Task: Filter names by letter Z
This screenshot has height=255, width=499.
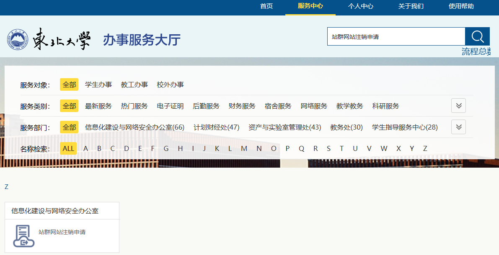Action: [x=425, y=148]
